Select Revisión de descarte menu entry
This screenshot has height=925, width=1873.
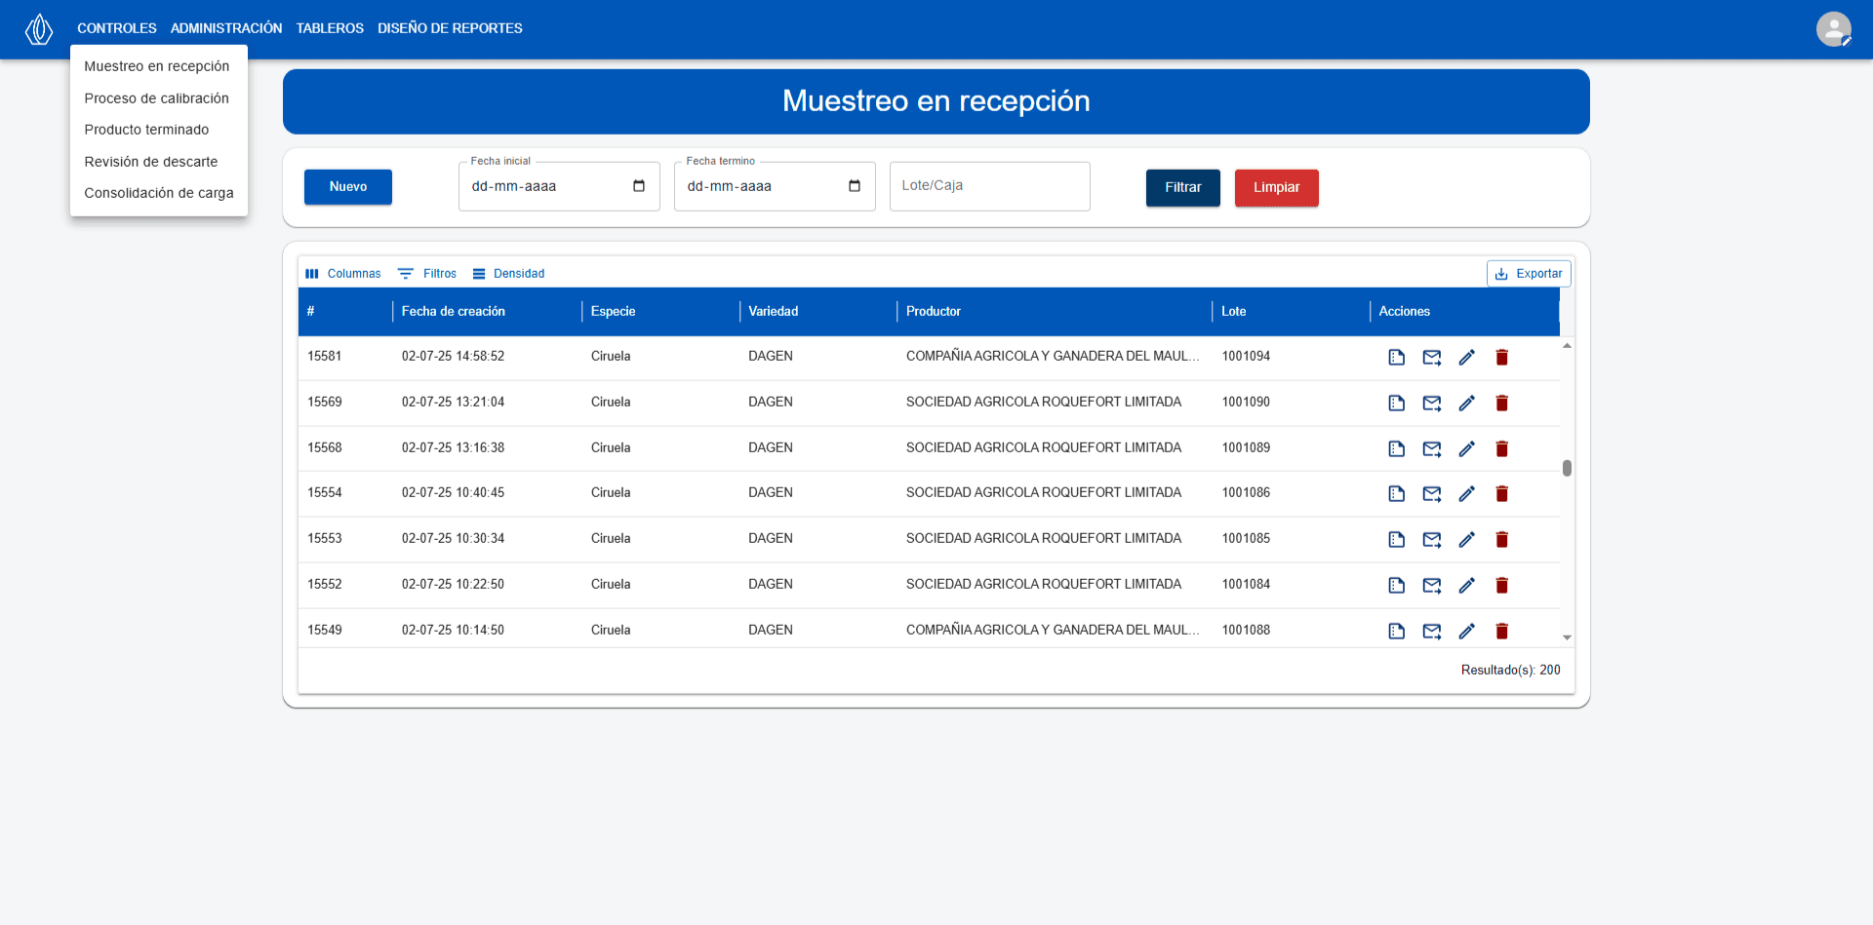[x=158, y=162]
